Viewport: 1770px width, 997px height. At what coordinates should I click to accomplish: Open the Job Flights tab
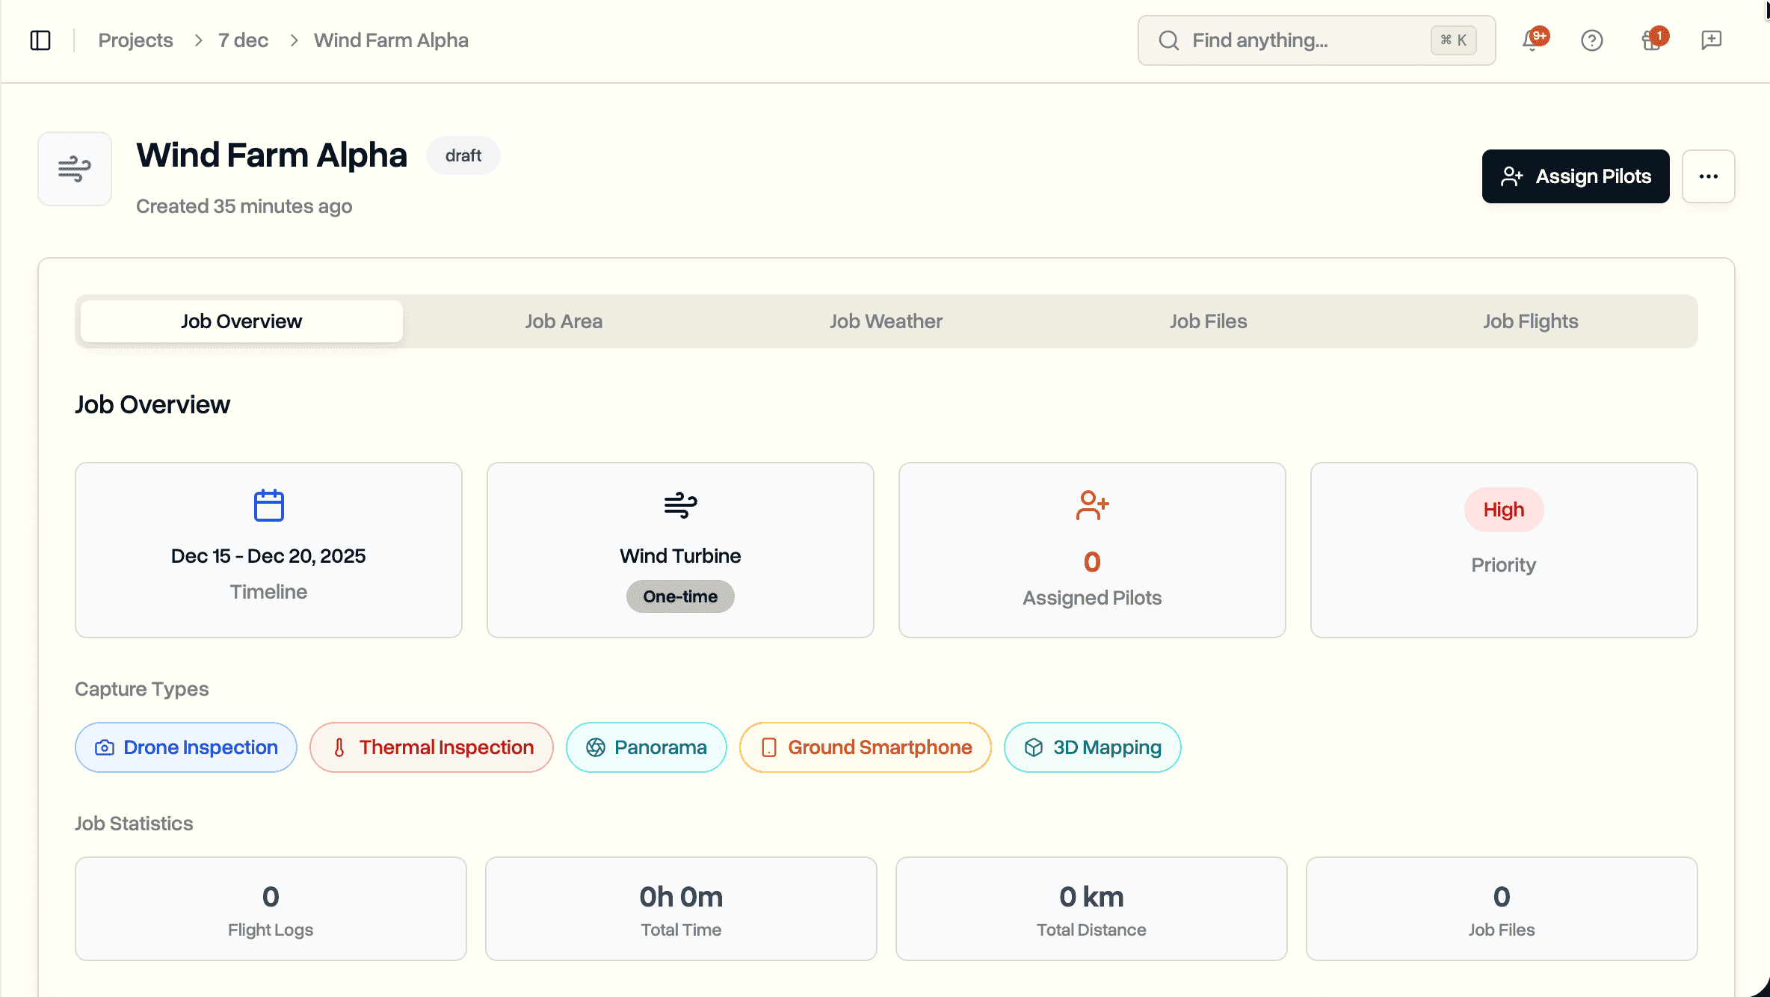pyautogui.click(x=1530, y=321)
